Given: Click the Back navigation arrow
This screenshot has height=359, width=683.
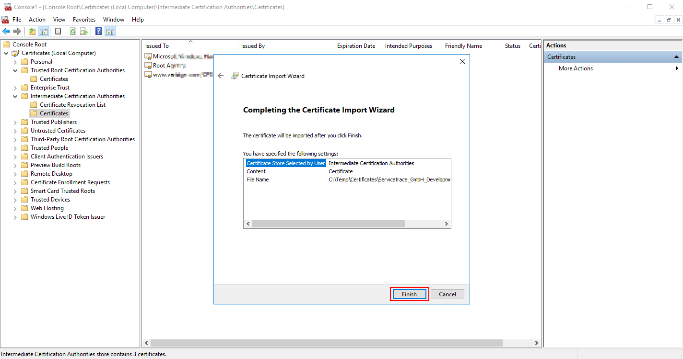Looking at the screenshot, I should (x=6, y=31).
